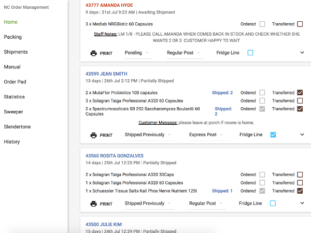
Task: Tick Ordered for Solagran Taiga A320 30Caps
Action: coord(262,174)
